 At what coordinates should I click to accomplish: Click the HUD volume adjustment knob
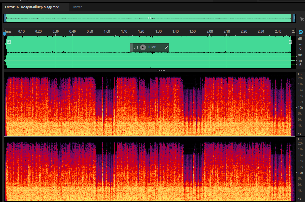[143, 47]
